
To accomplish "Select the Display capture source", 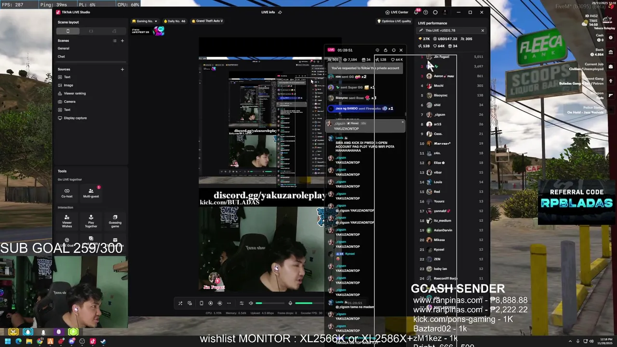I will pos(75,118).
